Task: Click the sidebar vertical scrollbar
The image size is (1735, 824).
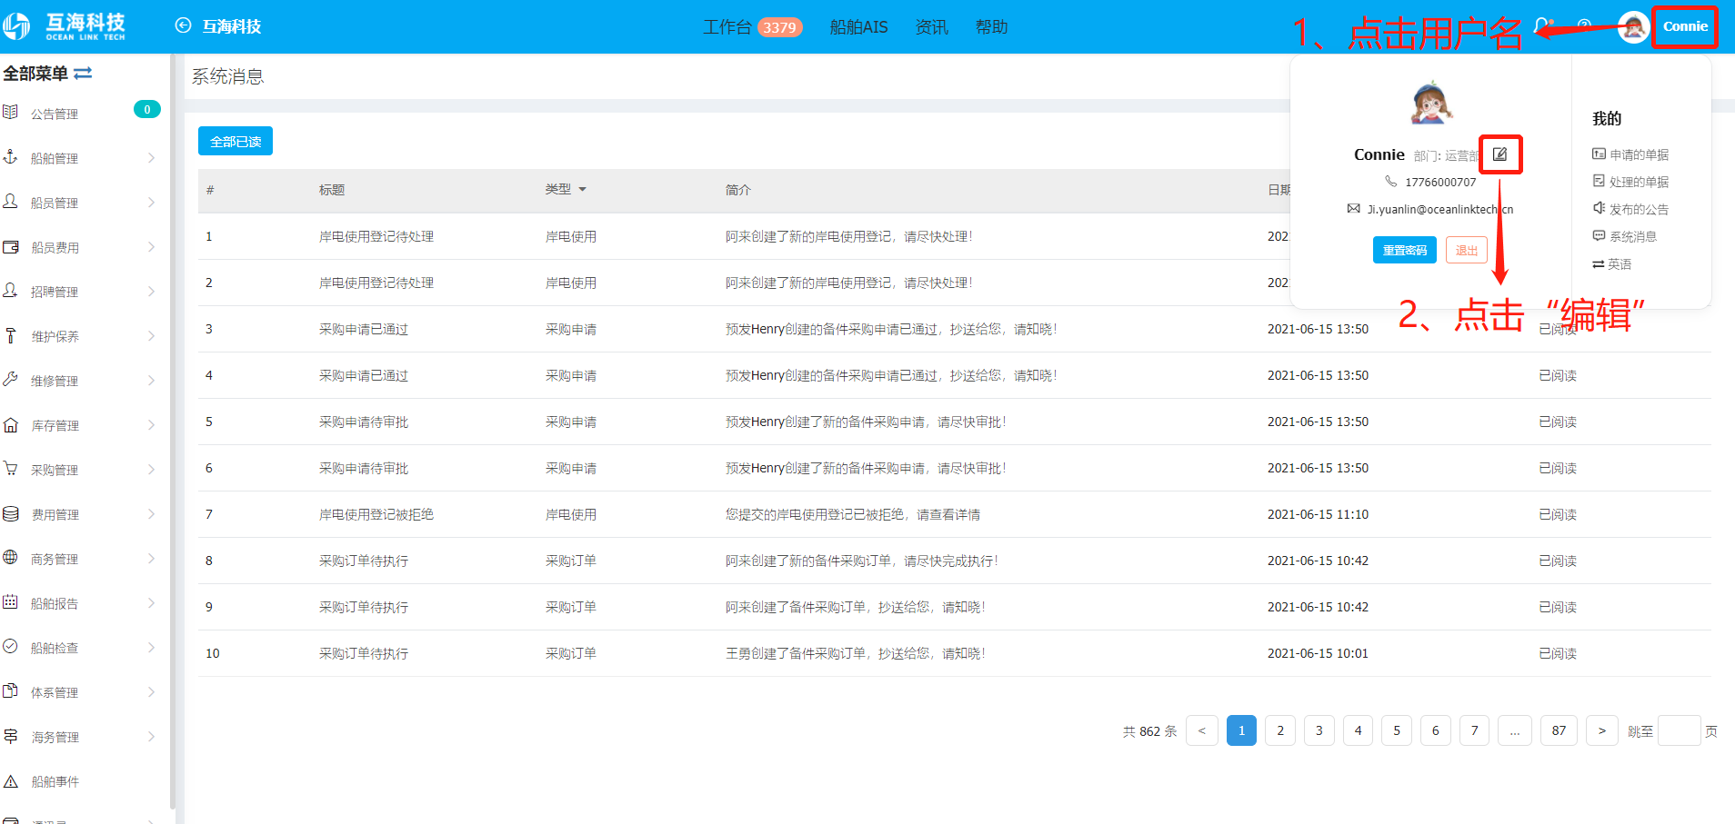Action: pyautogui.click(x=172, y=432)
